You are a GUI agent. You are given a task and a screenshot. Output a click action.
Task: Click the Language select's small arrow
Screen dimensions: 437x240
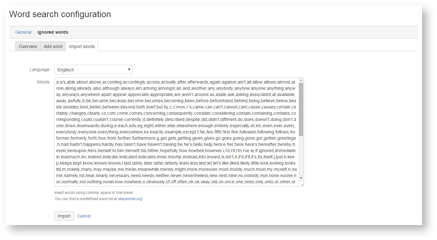click(129, 70)
